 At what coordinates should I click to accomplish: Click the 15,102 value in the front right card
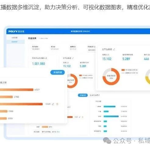point(107,59)
